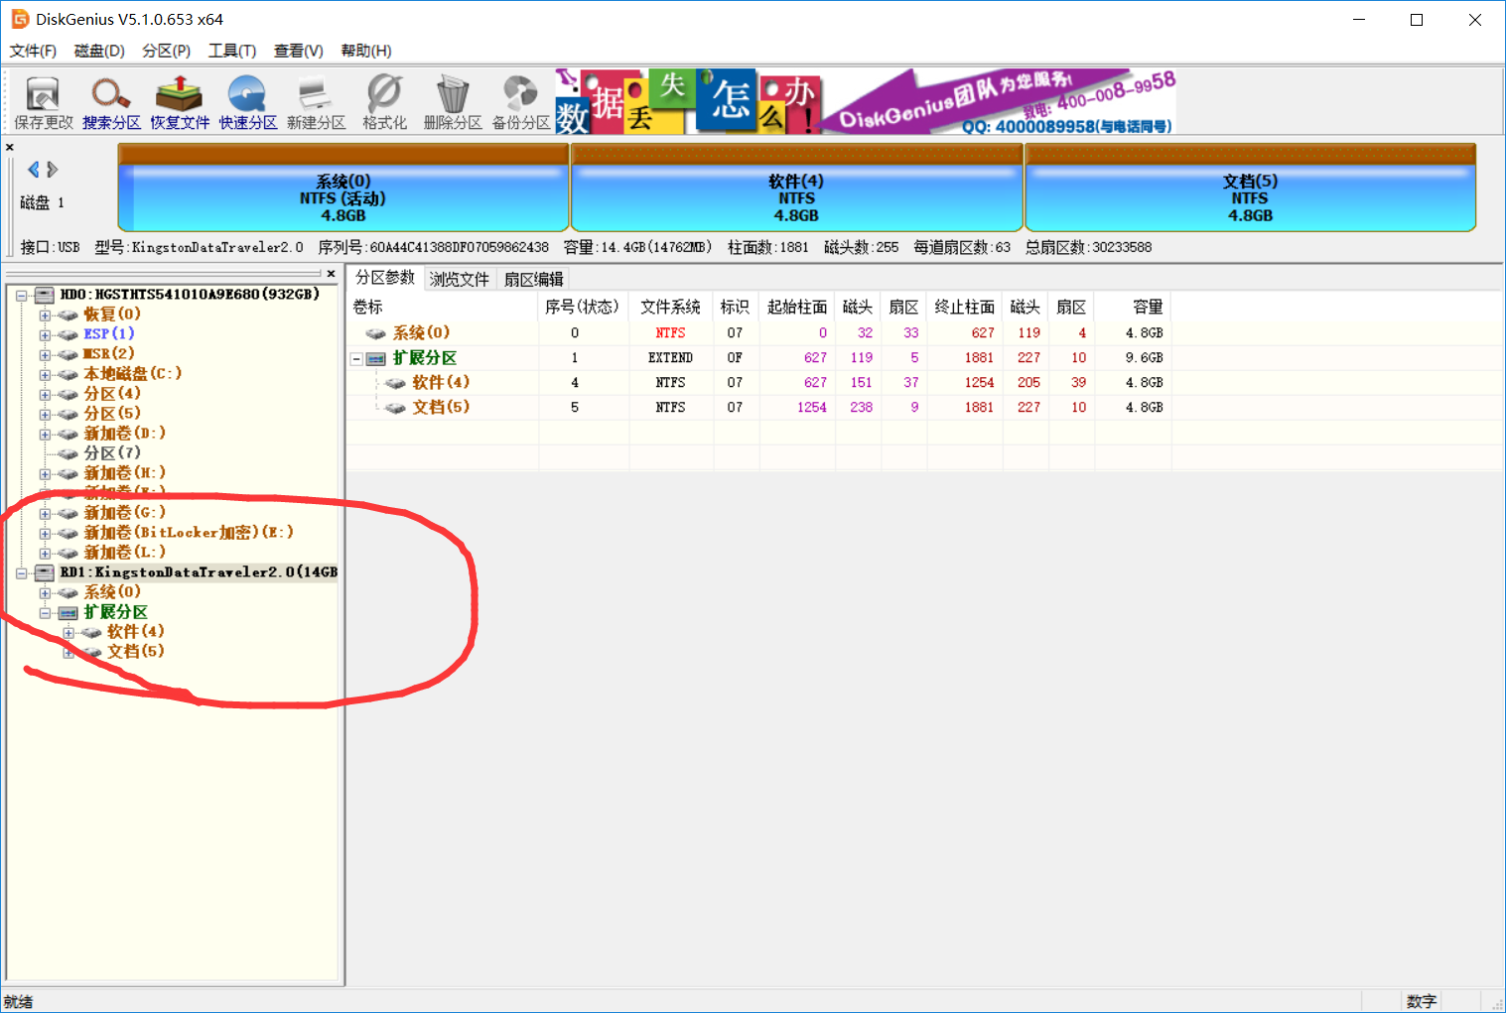Open the 磁盘(D) menu
Image resolution: width=1506 pixels, height=1013 pixels.
(99, 51)
